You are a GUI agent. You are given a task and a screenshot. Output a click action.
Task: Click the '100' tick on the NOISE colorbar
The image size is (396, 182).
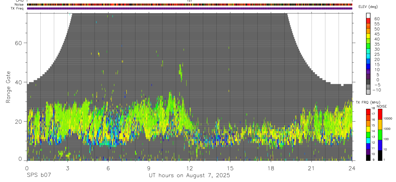click(x=386, y=139)
